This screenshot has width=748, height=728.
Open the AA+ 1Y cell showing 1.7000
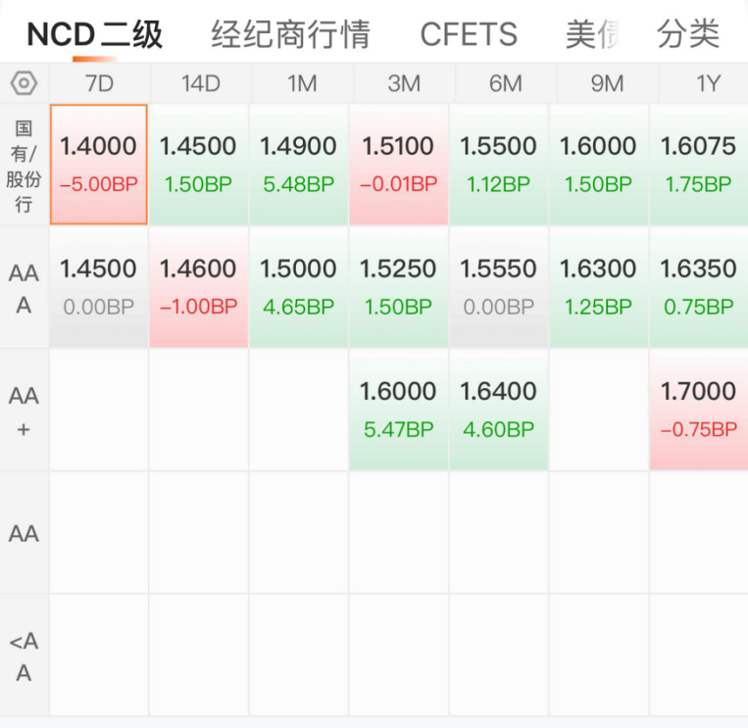[x=698, y=410]
